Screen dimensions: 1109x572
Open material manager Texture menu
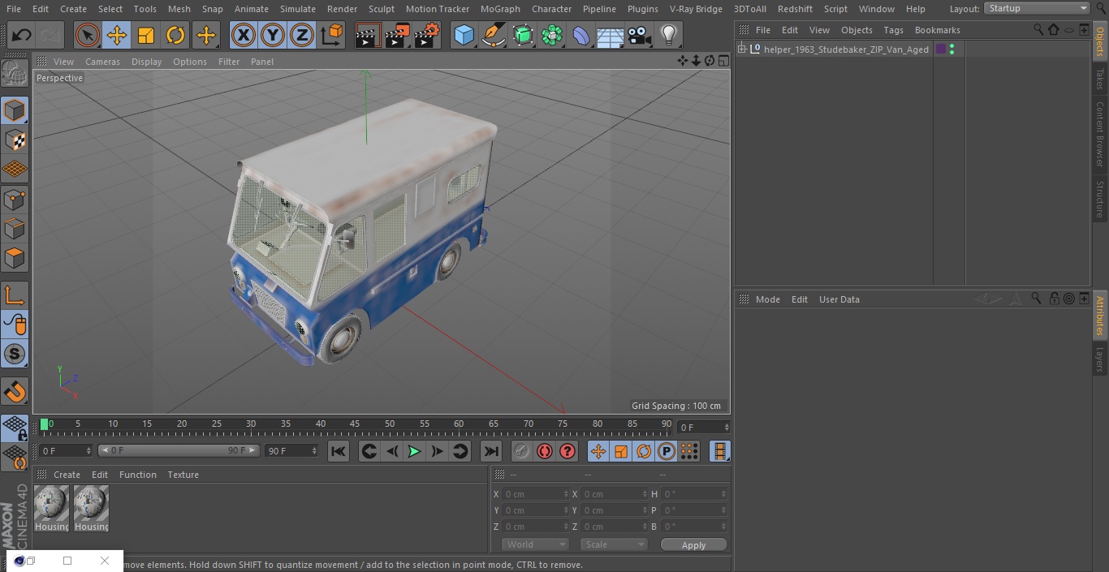tap(183, 475)
